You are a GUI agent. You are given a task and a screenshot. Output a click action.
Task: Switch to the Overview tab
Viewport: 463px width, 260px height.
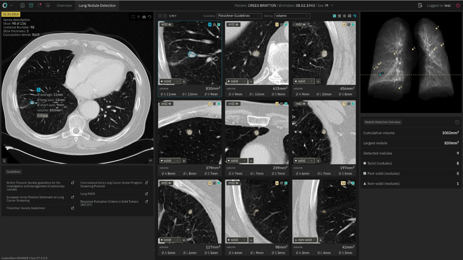point(64,6)
